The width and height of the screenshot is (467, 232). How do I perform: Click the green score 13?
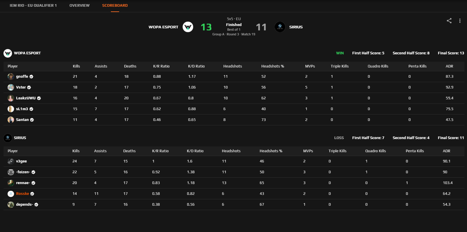[x=206, y=27]
